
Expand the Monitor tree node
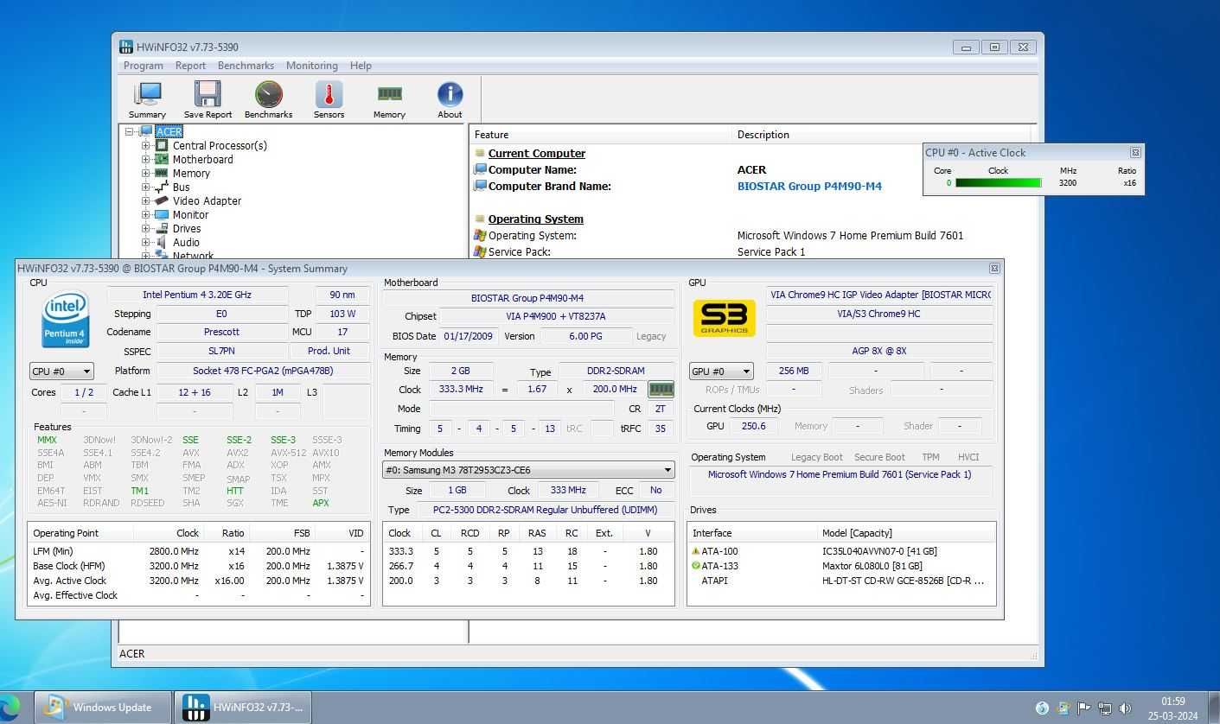[x=146, y=214]
